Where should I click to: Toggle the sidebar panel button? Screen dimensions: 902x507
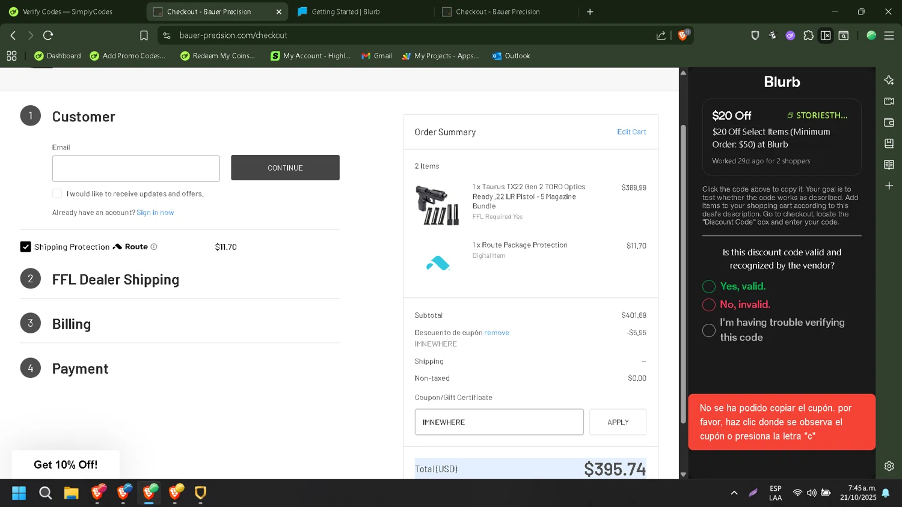pyautogui.click(x=826, y=35)
